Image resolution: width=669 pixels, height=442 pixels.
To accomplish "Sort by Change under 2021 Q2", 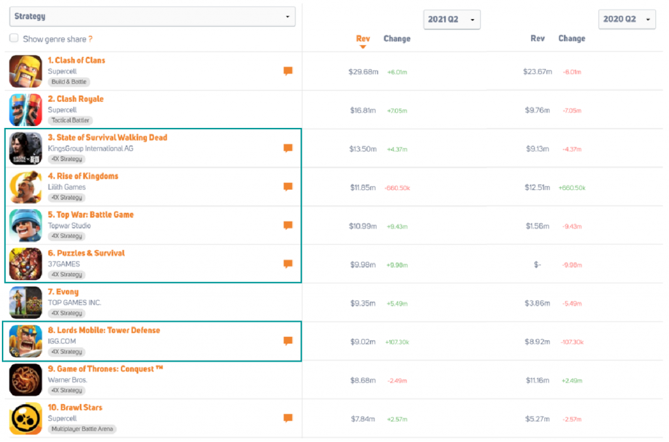I will (x=397, y=39).
